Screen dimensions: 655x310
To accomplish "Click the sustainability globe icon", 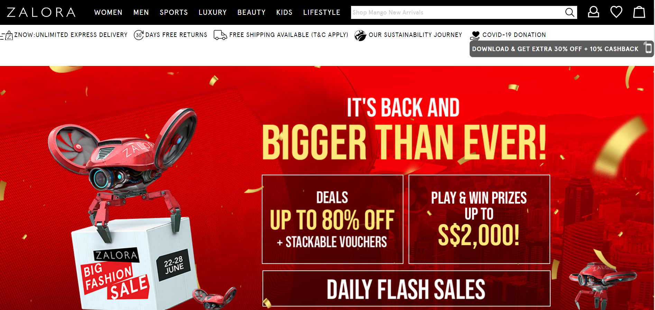I will (360, 35).
